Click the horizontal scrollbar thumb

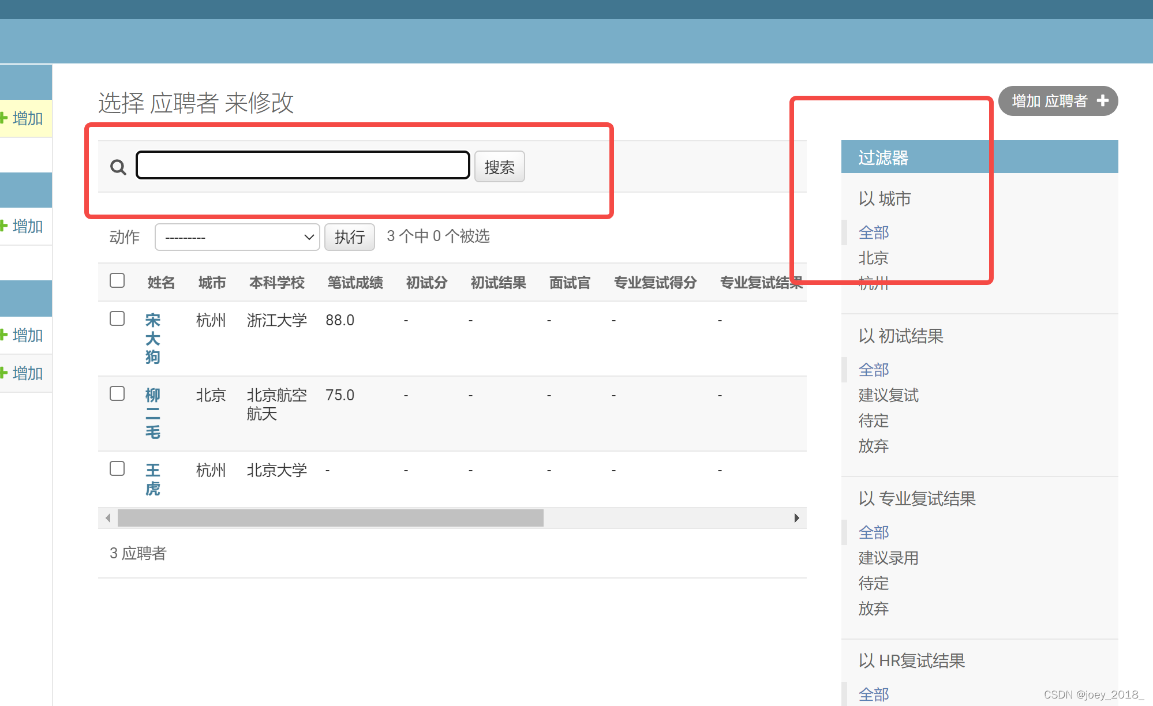click(330, 518)
